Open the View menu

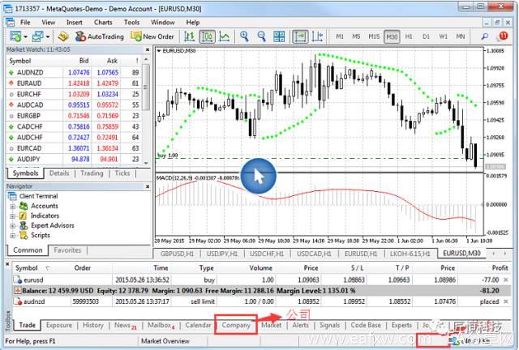(49, 22)
